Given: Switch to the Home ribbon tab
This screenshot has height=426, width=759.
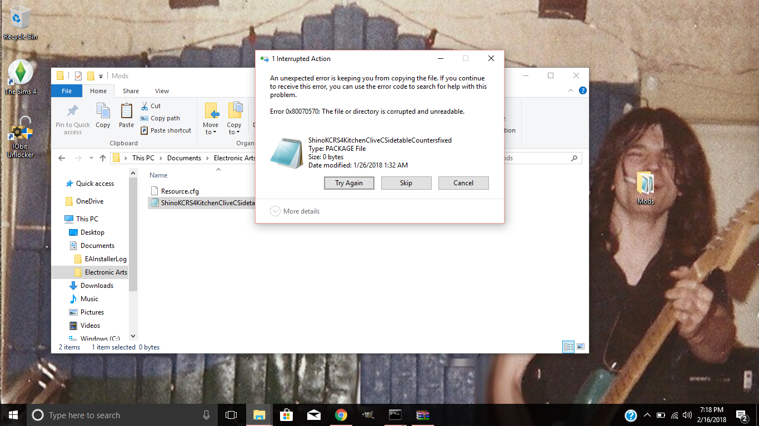Looking at the screenshot, I should [x=98, y=91].
